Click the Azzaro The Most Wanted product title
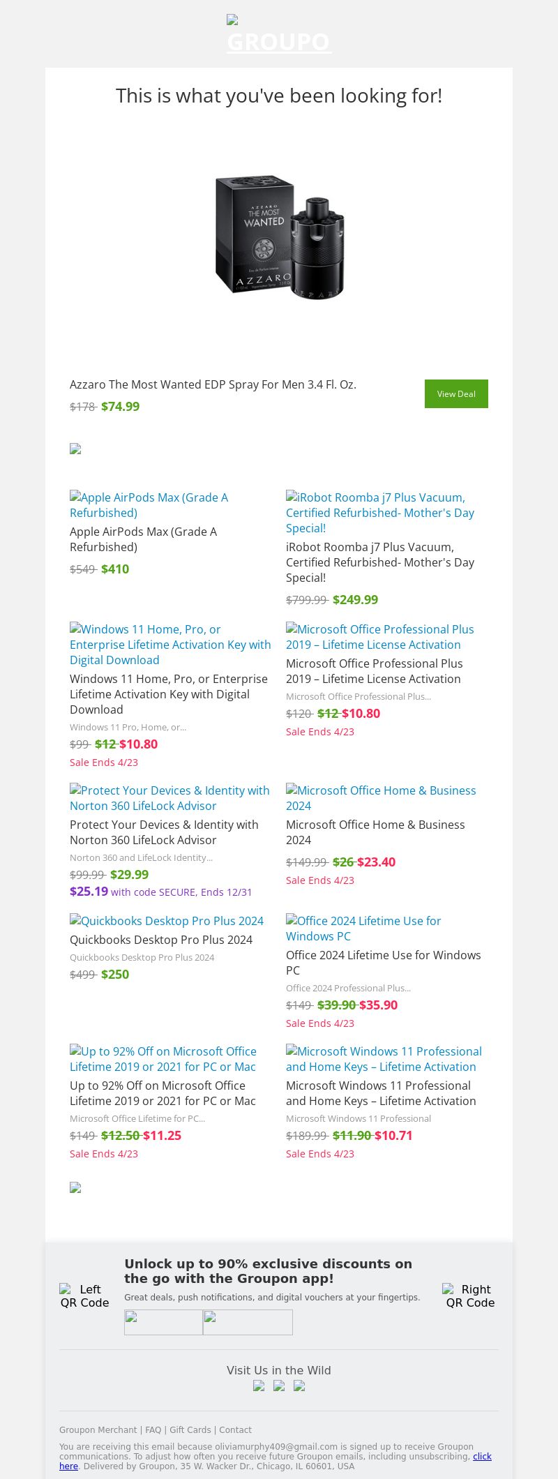Screen dimensions: 558x1479 (x=213, y=384)
